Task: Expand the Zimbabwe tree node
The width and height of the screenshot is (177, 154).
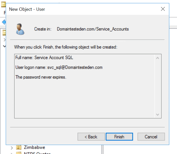Action: click(x=12, y=147)
